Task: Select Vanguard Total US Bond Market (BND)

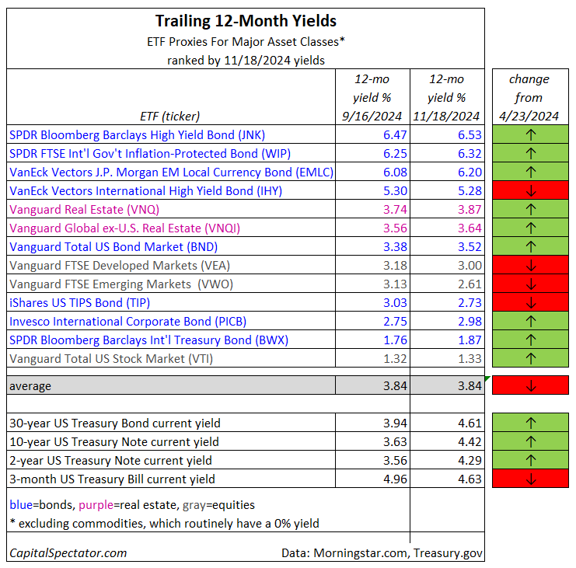Action: [113, 247]
